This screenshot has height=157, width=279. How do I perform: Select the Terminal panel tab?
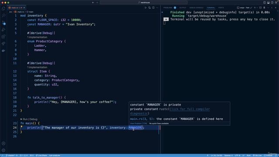[x=211, y=8]
